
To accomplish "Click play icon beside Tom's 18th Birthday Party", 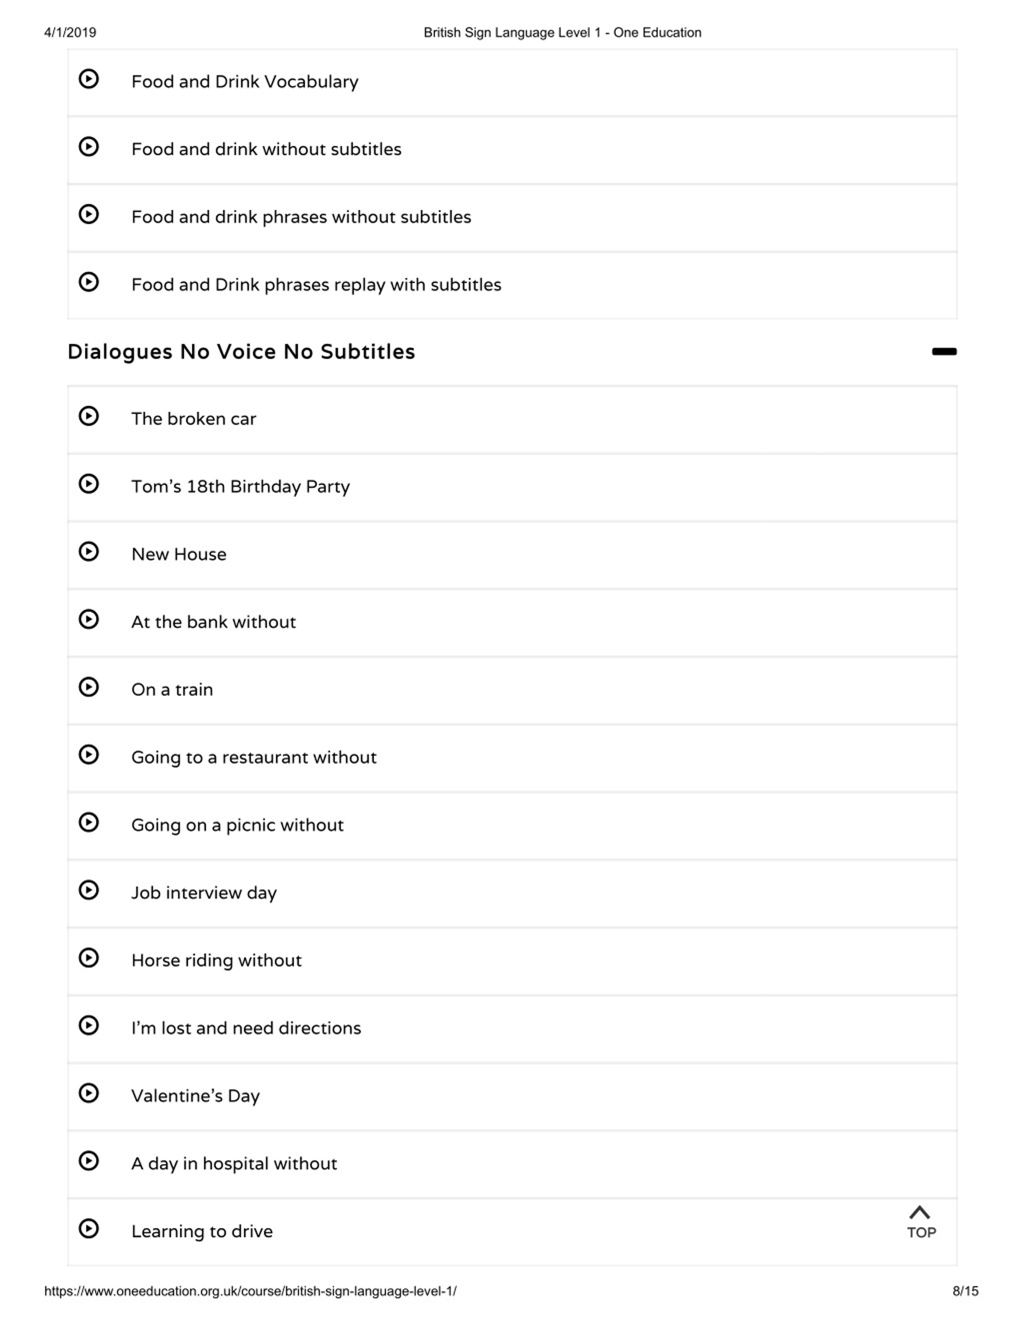I will click(88, 484).
